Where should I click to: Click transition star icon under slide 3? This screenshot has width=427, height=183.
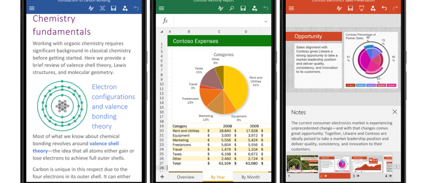[x=357, y=176]
